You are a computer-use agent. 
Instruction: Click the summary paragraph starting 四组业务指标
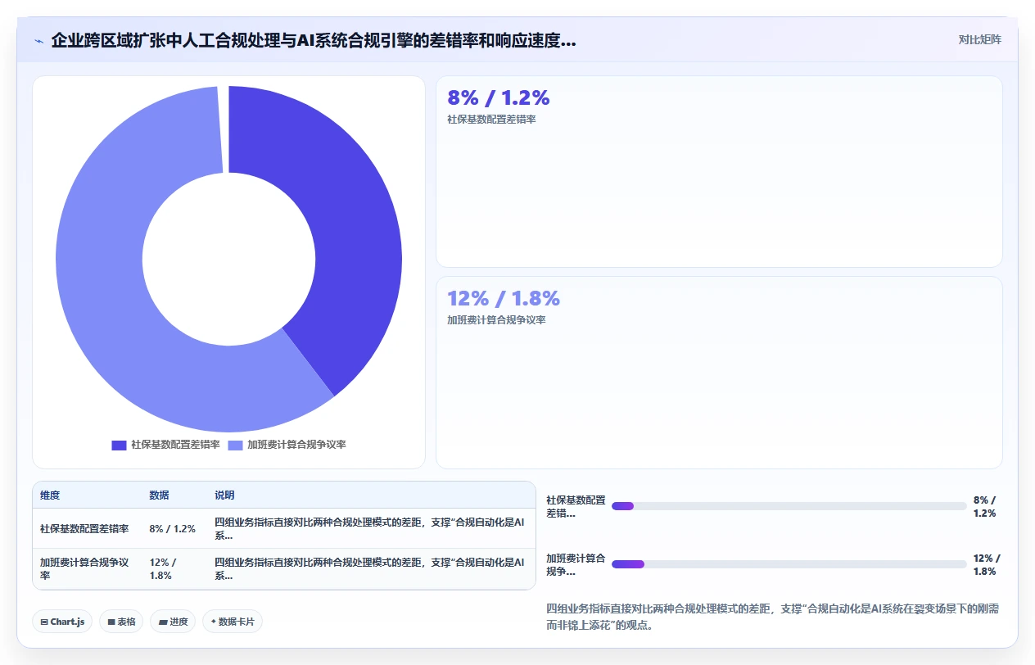(772, 617)
